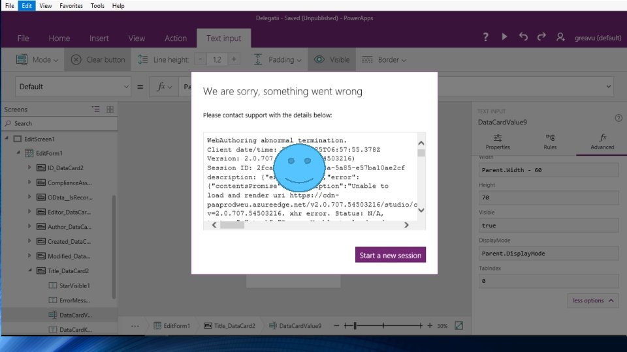Switch to the Advanced pane tab
The width and height of the screenshot is (627, 352).
(602, 142)
